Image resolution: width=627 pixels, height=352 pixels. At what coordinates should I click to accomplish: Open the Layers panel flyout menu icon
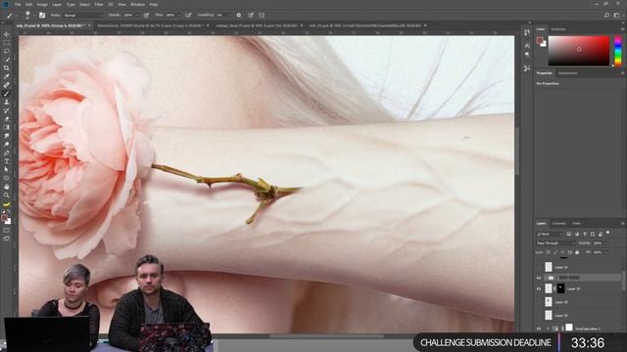tap(622, 224)
